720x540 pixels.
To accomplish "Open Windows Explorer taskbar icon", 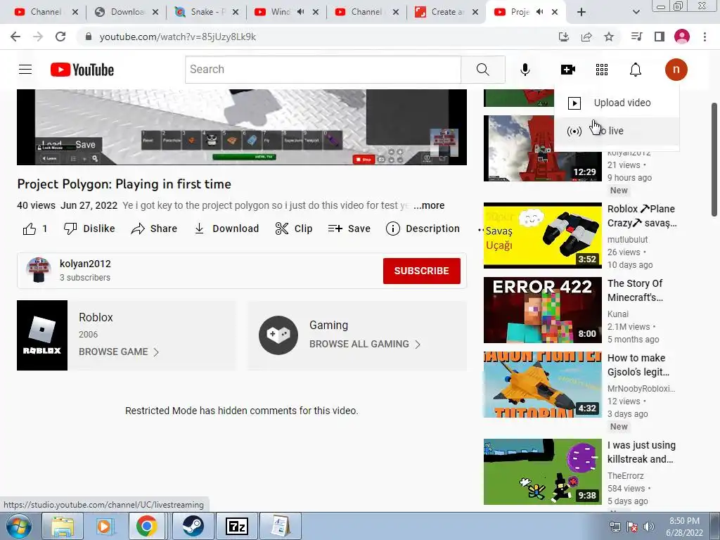I will [63, 526].
